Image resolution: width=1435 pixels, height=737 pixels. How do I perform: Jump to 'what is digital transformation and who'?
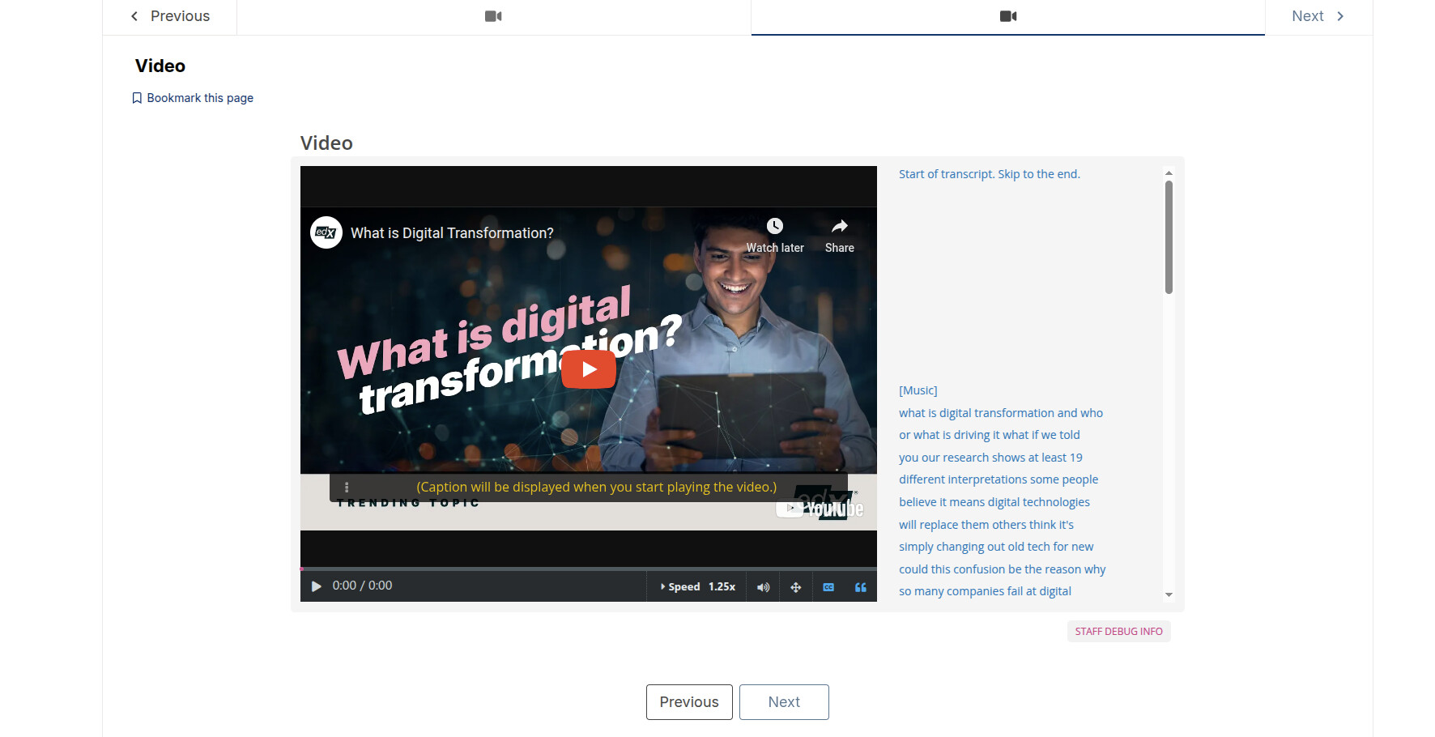pyautogui.click(x=1001, y=413)
